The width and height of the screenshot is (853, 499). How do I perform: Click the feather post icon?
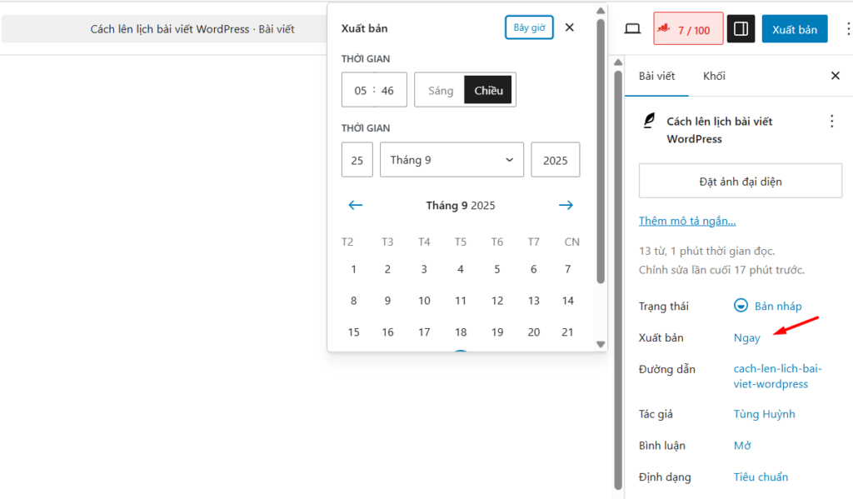pyautogui.click(x=648, y=121)
